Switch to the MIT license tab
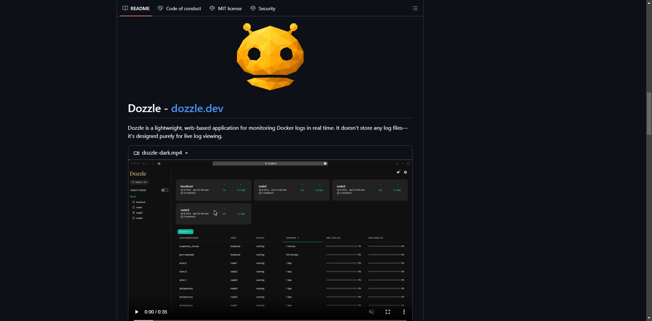Screen dimensions: 652x321 (226, 8)
